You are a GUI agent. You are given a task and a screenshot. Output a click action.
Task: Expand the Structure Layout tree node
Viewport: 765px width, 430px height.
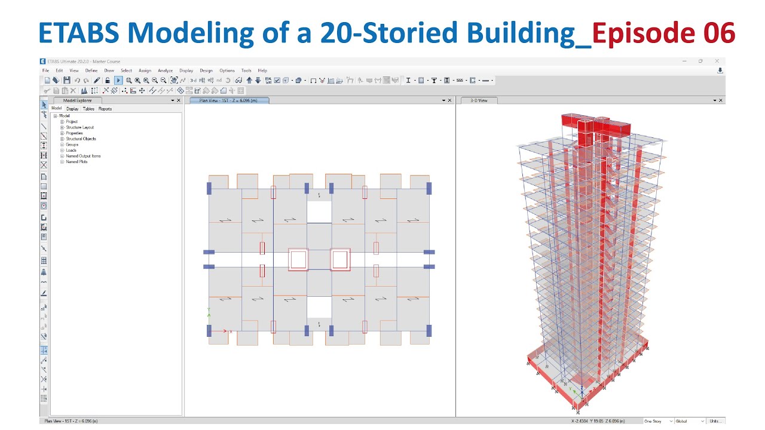tap(62, 127)
